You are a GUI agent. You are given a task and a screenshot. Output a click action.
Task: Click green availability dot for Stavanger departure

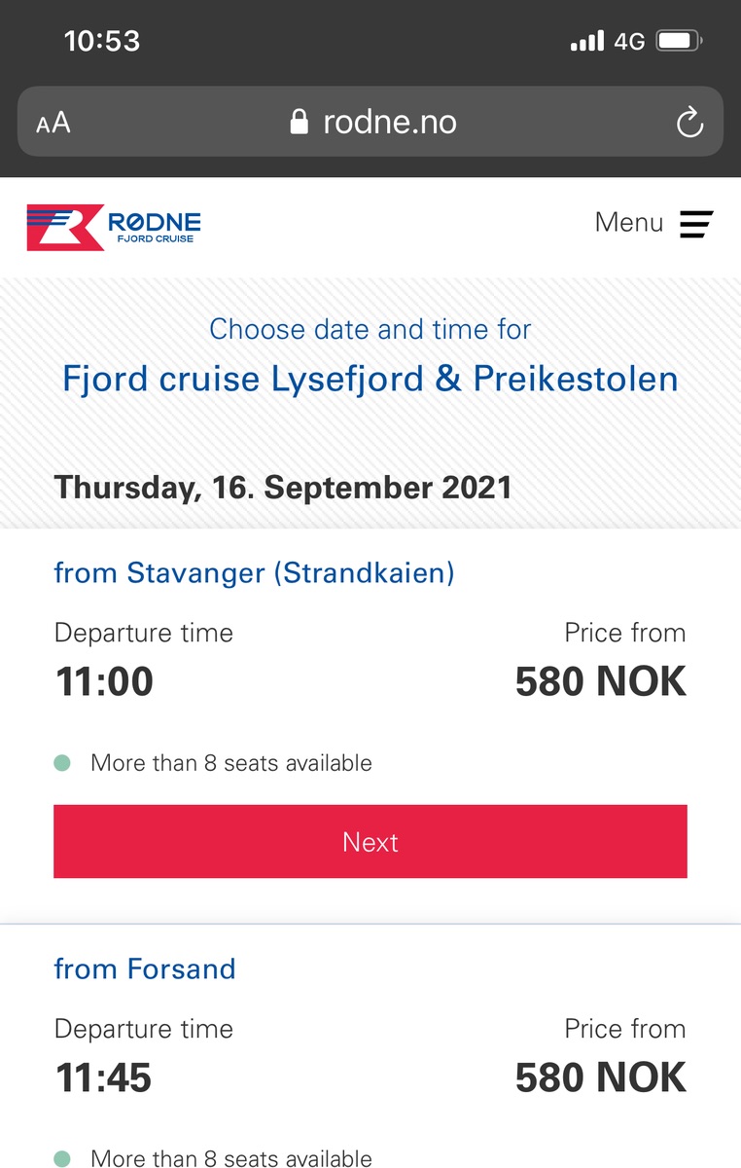point(62,763)
